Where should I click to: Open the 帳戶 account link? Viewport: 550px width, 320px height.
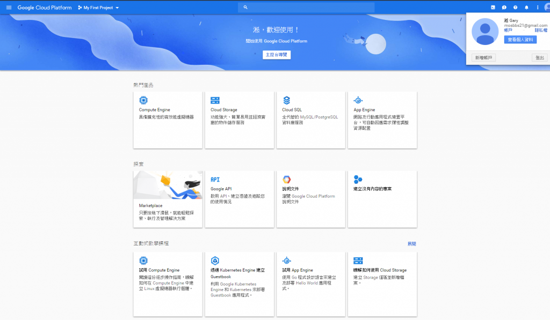pos(508,30)
